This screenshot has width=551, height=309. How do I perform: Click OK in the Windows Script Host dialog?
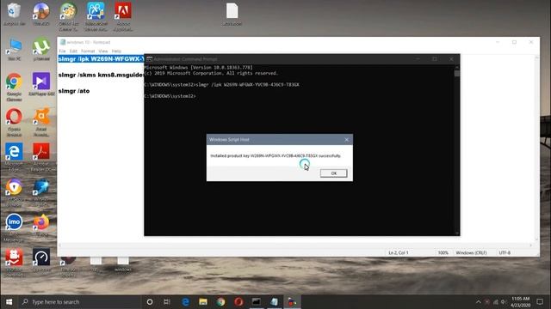(x=333, y=173)
